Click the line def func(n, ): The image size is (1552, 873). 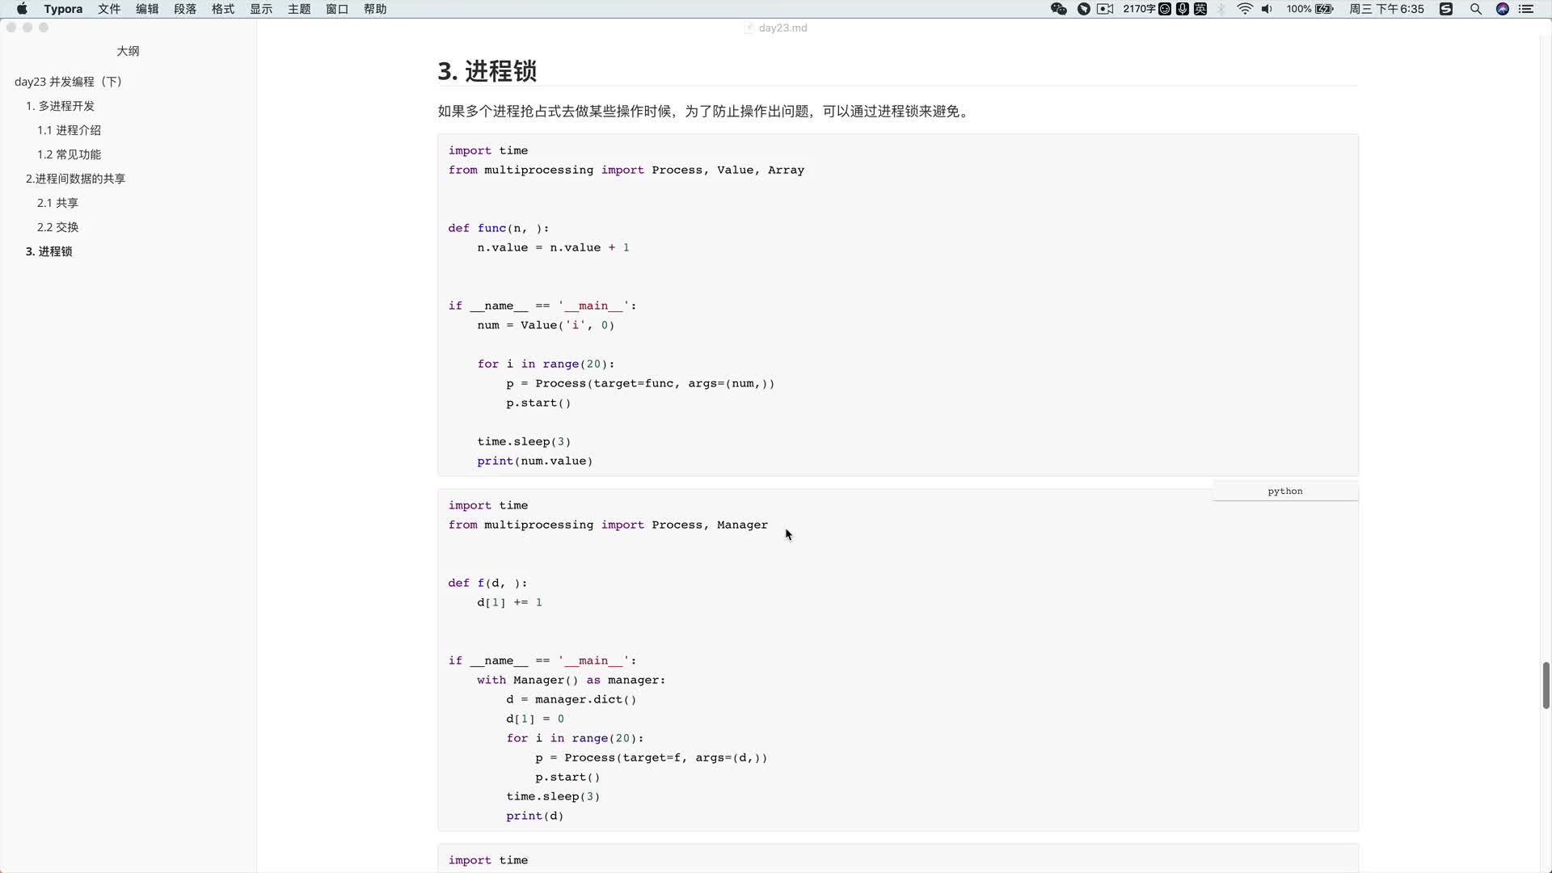499,229
